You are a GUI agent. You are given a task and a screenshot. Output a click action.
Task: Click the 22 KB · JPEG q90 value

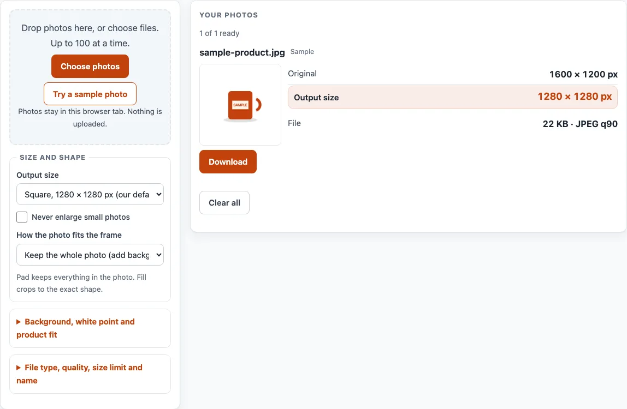coord(580,124)
